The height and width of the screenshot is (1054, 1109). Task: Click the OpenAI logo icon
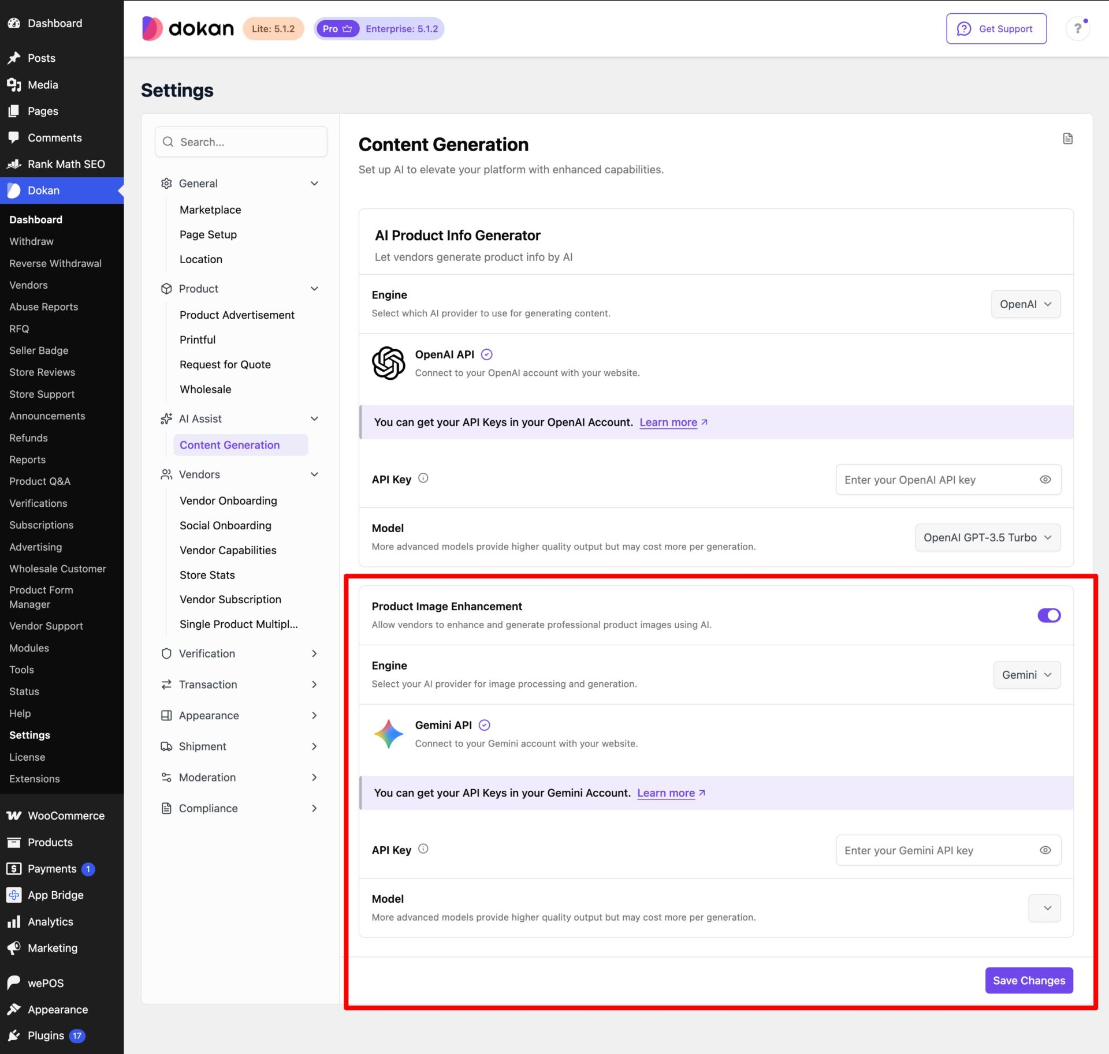coord(388,363)
